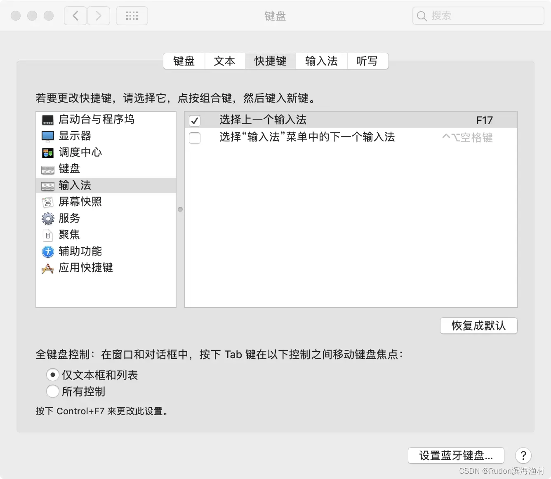Select 应用快捷键 label in list
This screenshot has height=479, width=551.
pyautogui.click(x=86, y=268)
